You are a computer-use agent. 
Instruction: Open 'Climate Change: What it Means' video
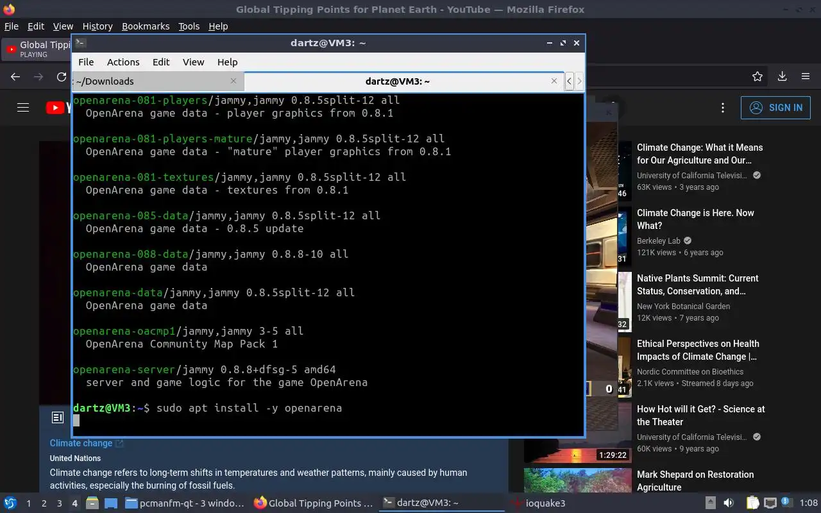700,154
